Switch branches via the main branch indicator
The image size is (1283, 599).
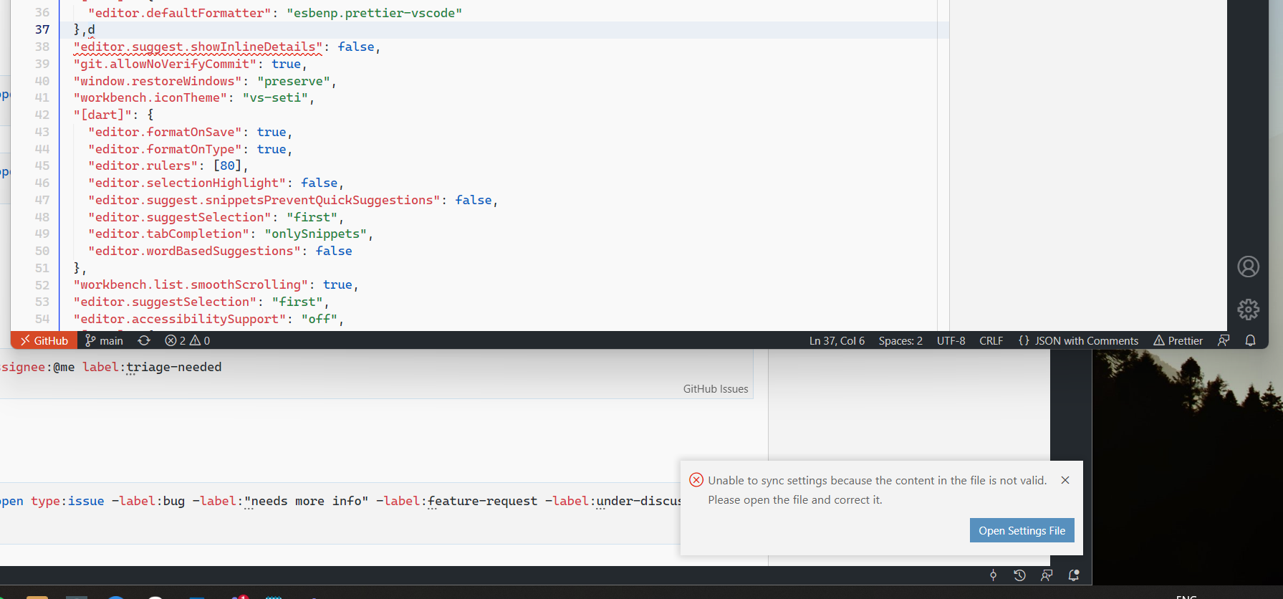(105, 340)
